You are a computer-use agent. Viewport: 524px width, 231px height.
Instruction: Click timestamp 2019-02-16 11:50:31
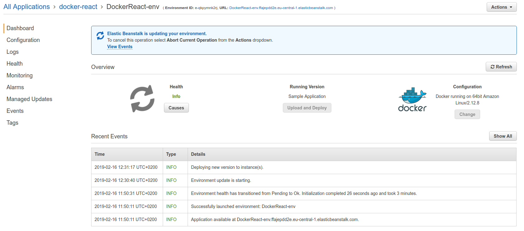pos(126,193)
